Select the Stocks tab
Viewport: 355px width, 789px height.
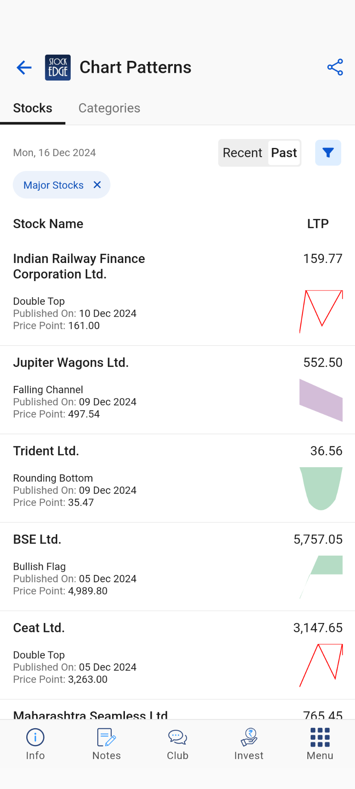click(33, 108)
